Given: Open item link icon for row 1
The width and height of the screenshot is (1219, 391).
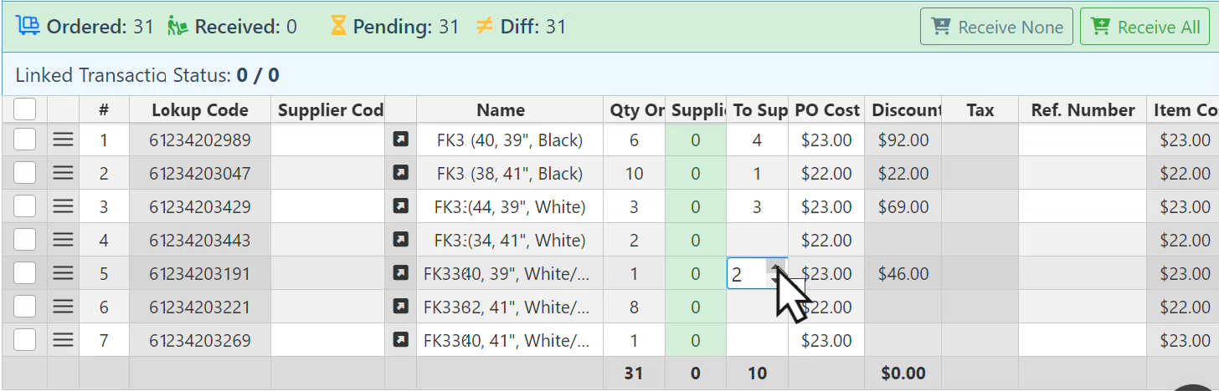Looking at the screenshot, I should pyautogui.click(x=401, y=140).
